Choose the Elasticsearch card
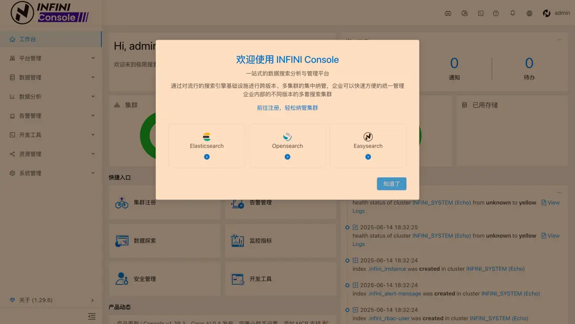 point(206,146)
